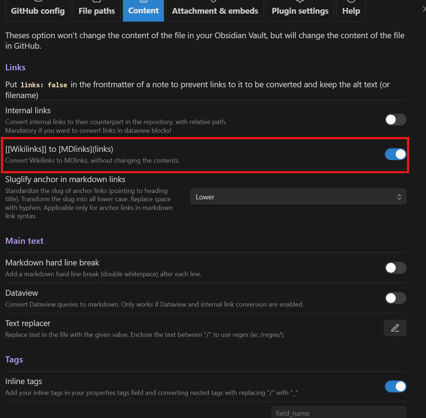426x418 pixels.
Task: Go to the Plugin settings tab
Action: coord(300,10)
